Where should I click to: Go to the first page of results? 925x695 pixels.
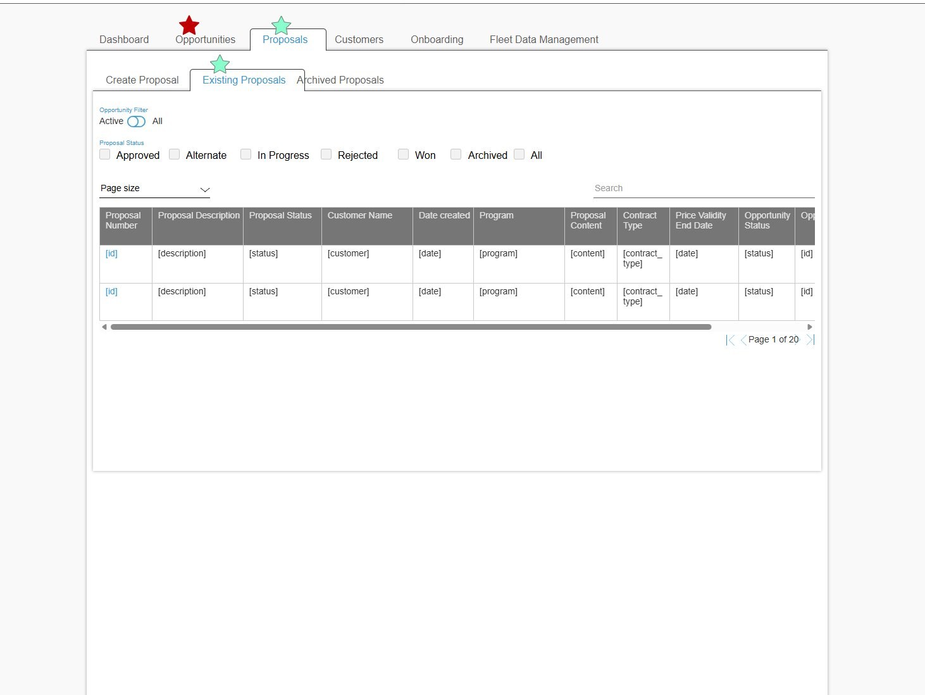pos(730,340)
